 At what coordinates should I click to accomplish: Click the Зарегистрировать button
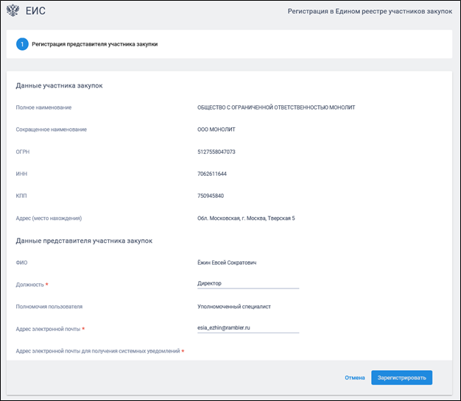[401, 377]
